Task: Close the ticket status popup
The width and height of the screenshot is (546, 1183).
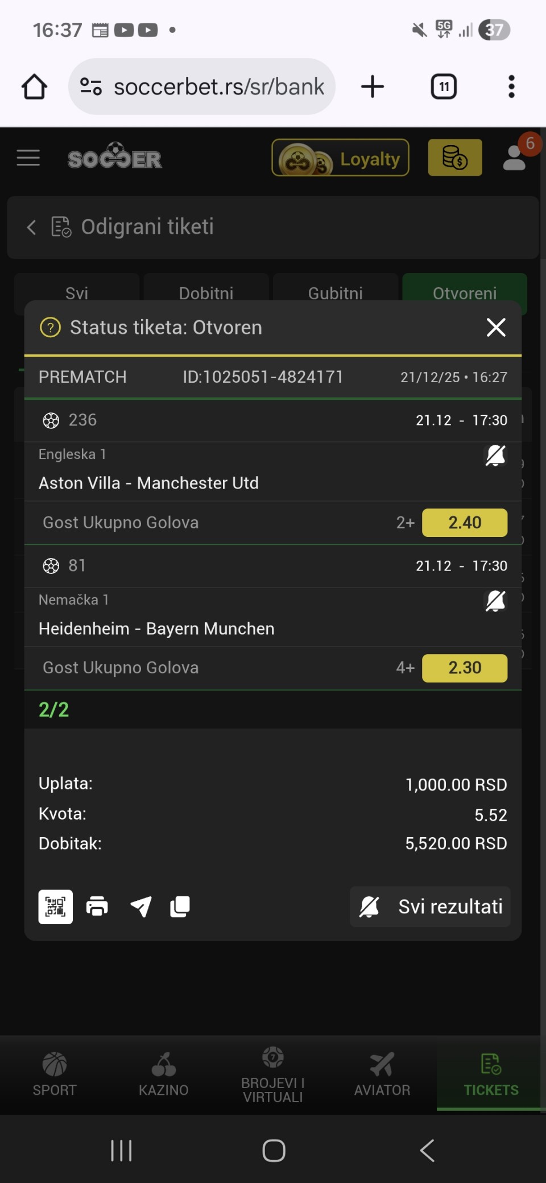Action: click(x=496, y=328)
